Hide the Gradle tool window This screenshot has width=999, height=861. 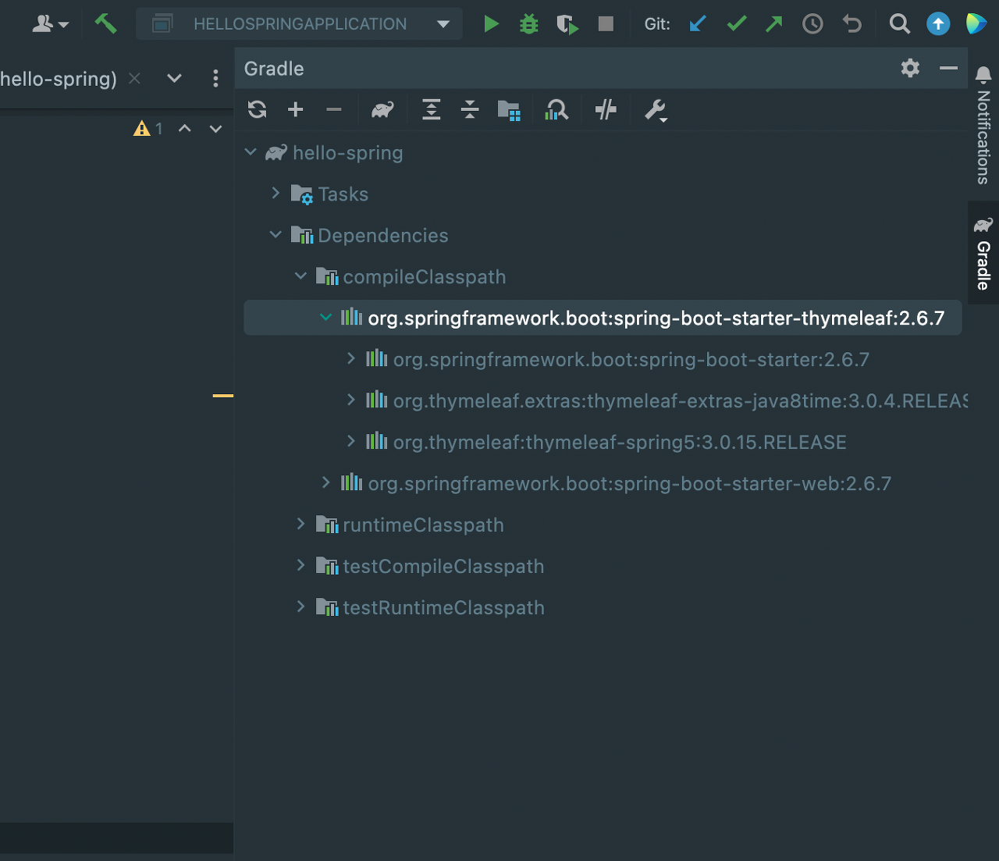(948, 68)
